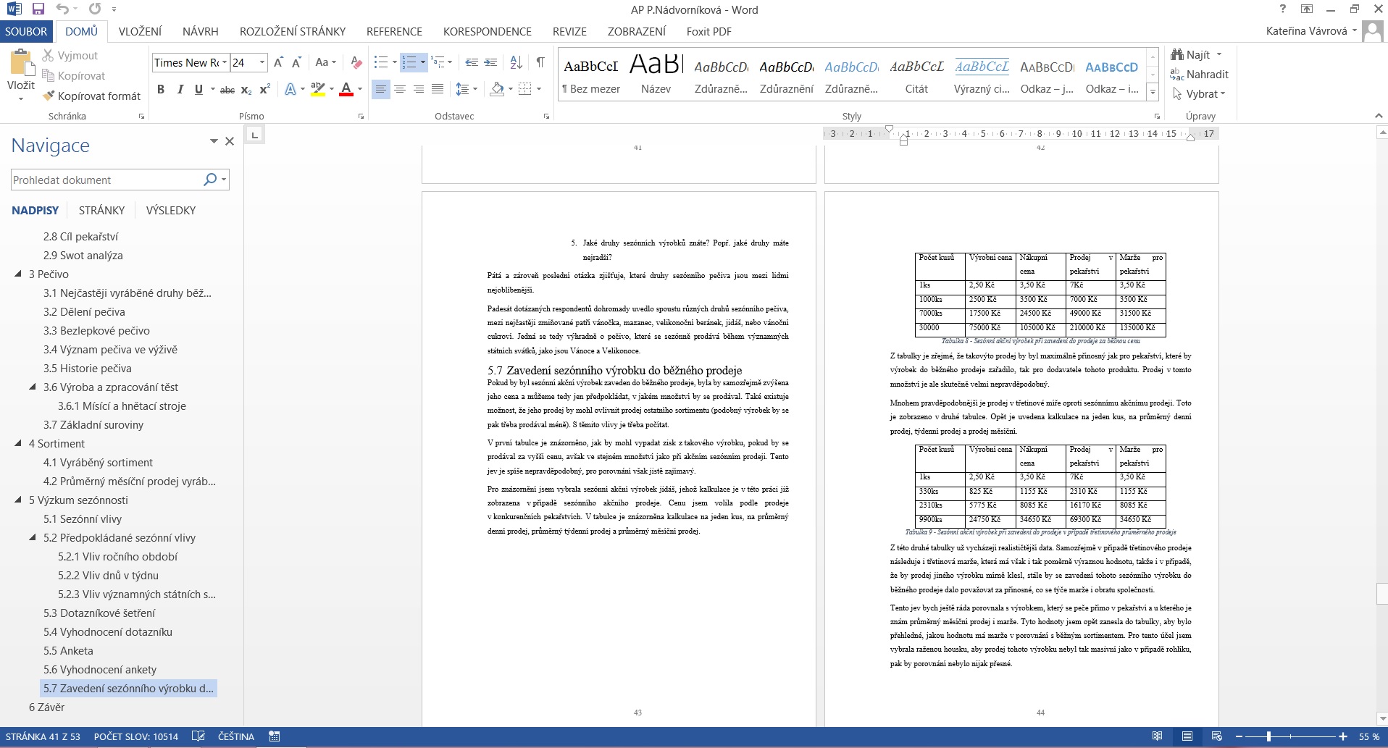Click the Nahradit (Replace) button
The width and height of the screenshot is (1388, 748).
tap(1200, 74)
